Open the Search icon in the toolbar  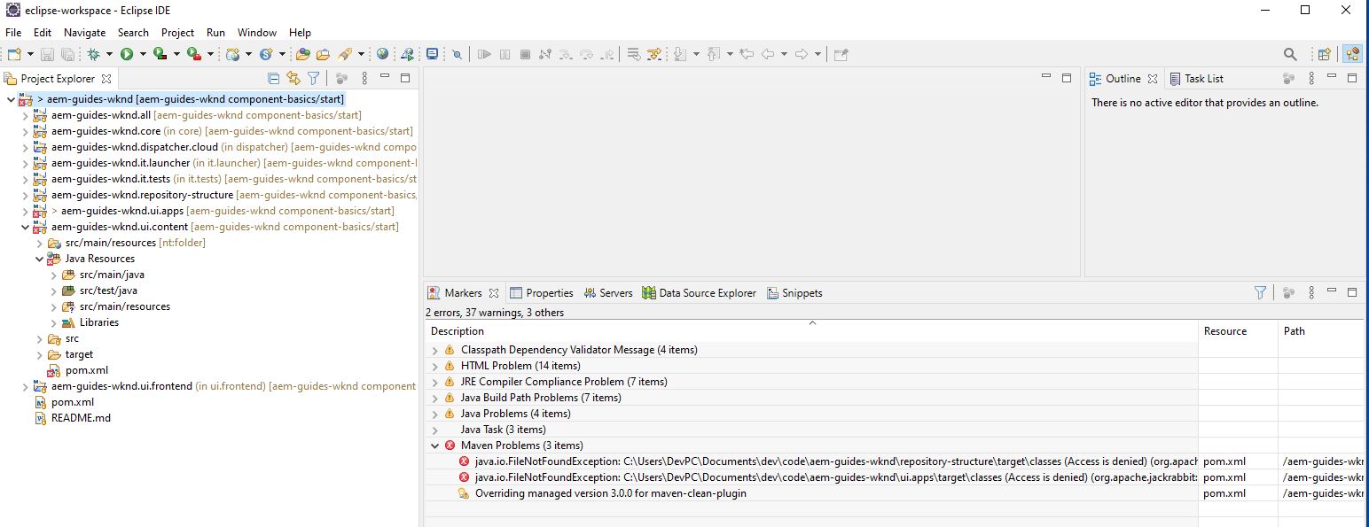coord(1290,53)
